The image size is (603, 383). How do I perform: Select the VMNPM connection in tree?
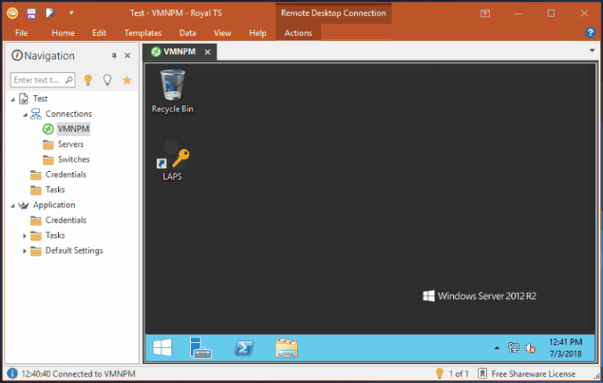click(74, 129)
